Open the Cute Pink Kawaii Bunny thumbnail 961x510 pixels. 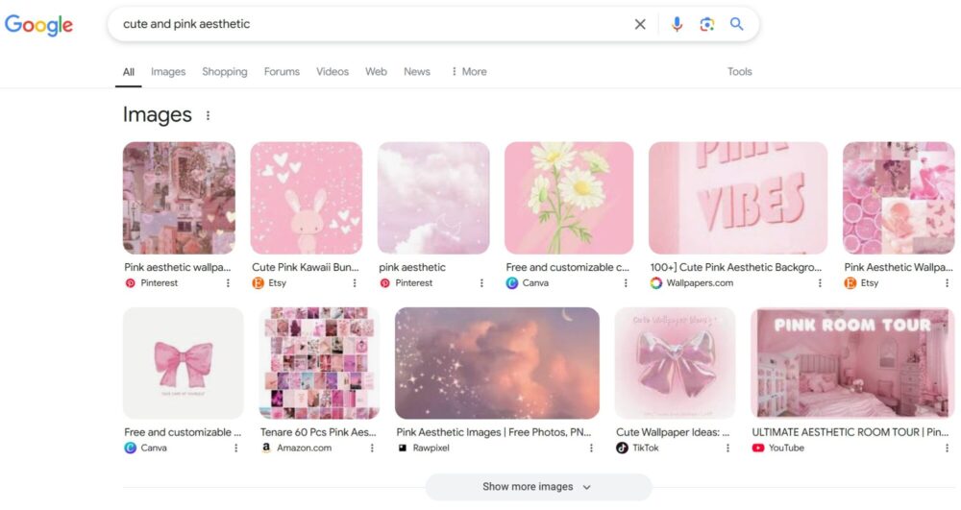(306, 198)
